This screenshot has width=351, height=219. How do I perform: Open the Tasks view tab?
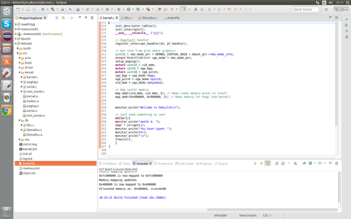coord(125,164)
